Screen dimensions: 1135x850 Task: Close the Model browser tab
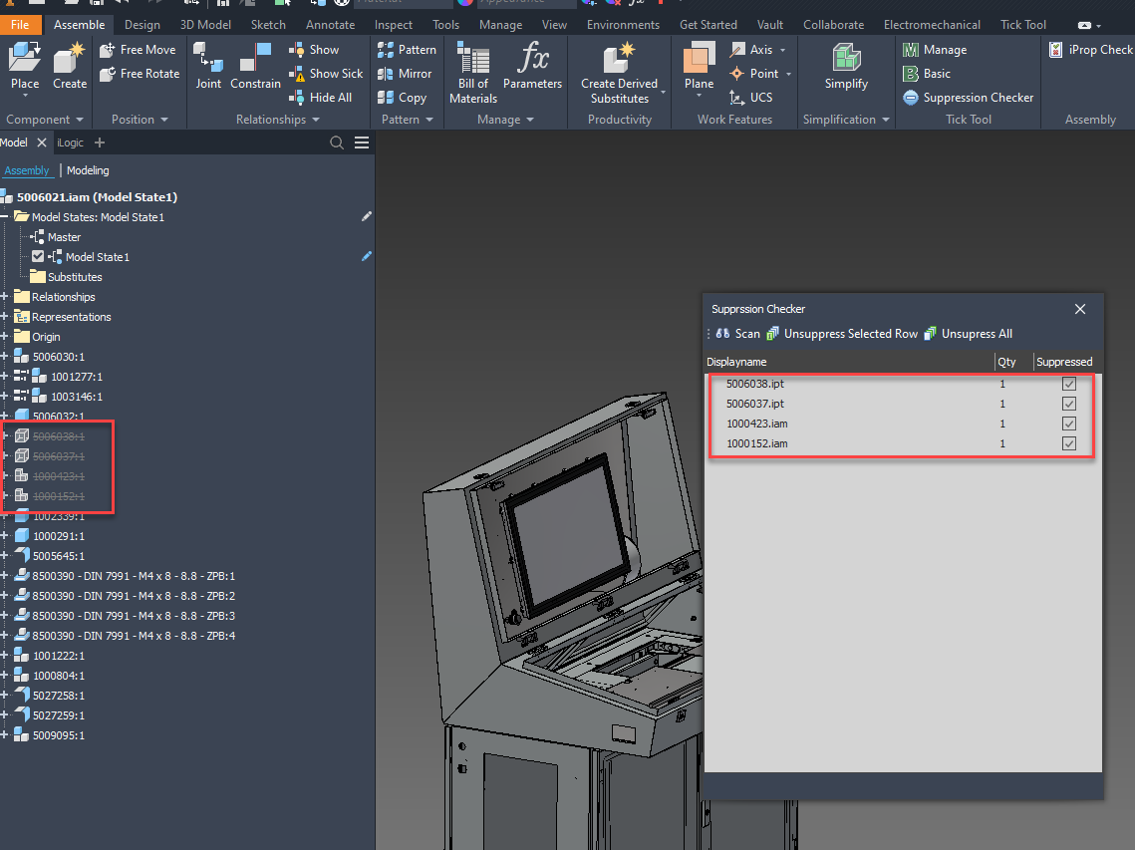pos(42,142)
